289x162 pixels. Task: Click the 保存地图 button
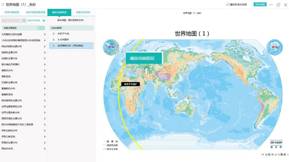coord(260,5)
